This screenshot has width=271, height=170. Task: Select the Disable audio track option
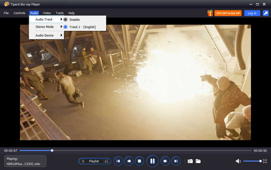[85, 20]
